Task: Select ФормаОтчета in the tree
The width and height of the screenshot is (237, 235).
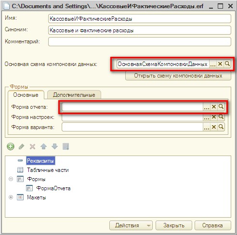Action: [53, 188]
